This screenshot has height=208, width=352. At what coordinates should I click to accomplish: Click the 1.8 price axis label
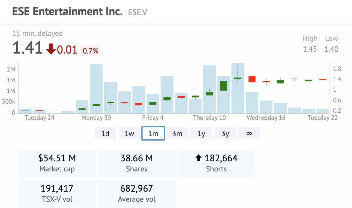pos(337,69)
